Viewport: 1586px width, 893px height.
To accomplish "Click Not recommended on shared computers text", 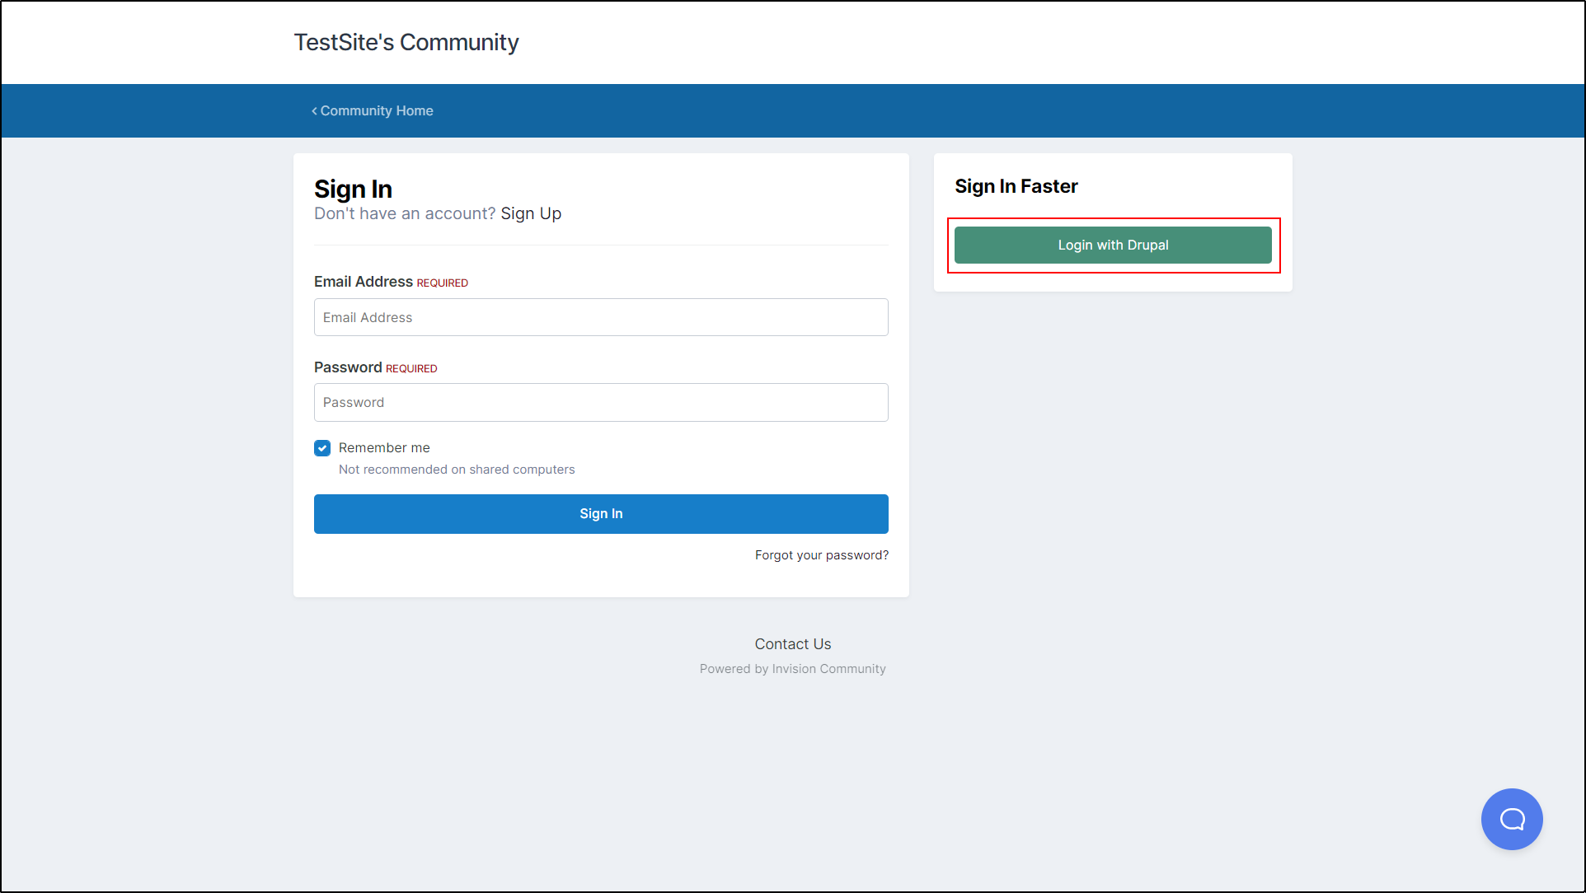I will 457,469.
